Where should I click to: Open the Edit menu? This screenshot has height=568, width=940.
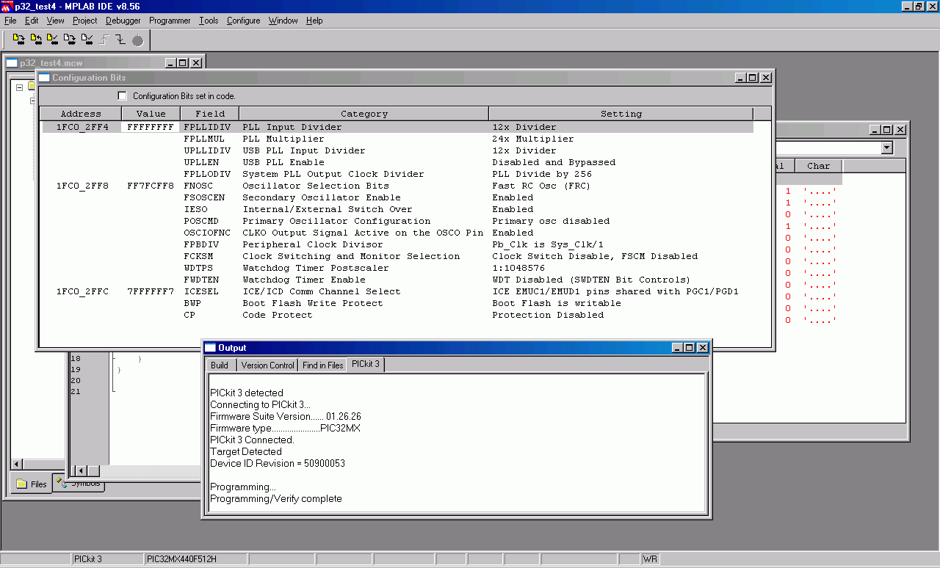pos(32,21)
